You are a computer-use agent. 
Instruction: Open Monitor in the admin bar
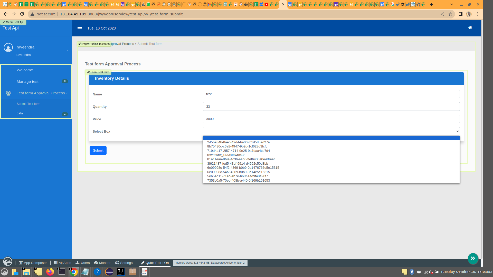click(x=102, y=263)
